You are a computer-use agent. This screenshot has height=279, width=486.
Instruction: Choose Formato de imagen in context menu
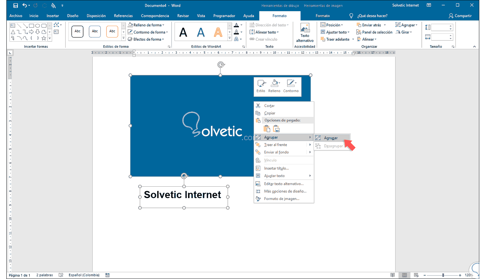click(x=284, y=199)
